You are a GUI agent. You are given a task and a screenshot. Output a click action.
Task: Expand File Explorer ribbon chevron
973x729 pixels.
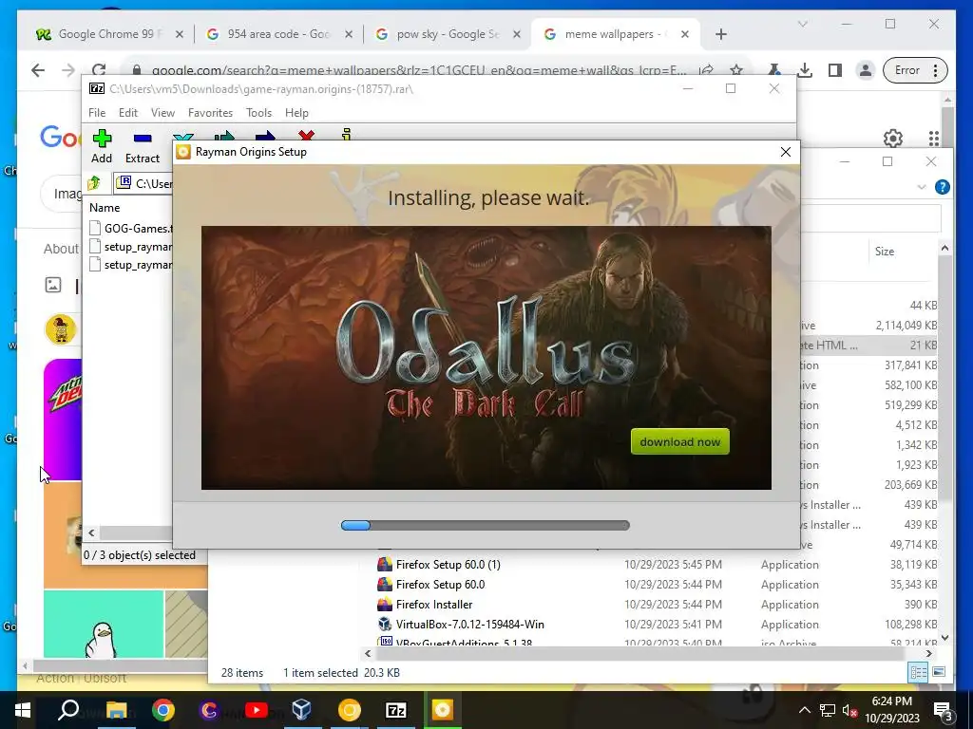pos(921,187)
